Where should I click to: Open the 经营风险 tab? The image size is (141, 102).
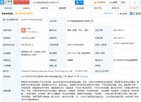coord(44,8)
